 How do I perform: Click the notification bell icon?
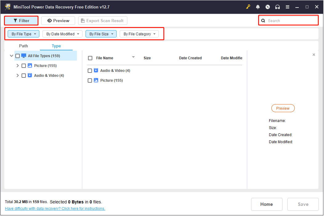point(258,6)
